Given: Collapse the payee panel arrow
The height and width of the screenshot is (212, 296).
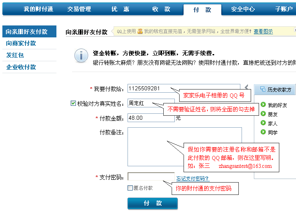Looking at the screenshot, I should click(x=246, y=87).
